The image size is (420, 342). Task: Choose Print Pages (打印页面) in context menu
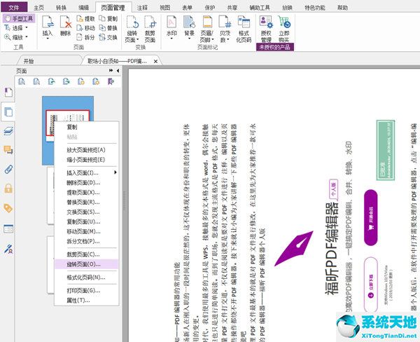pyautogui.click(x=87, y=291)
